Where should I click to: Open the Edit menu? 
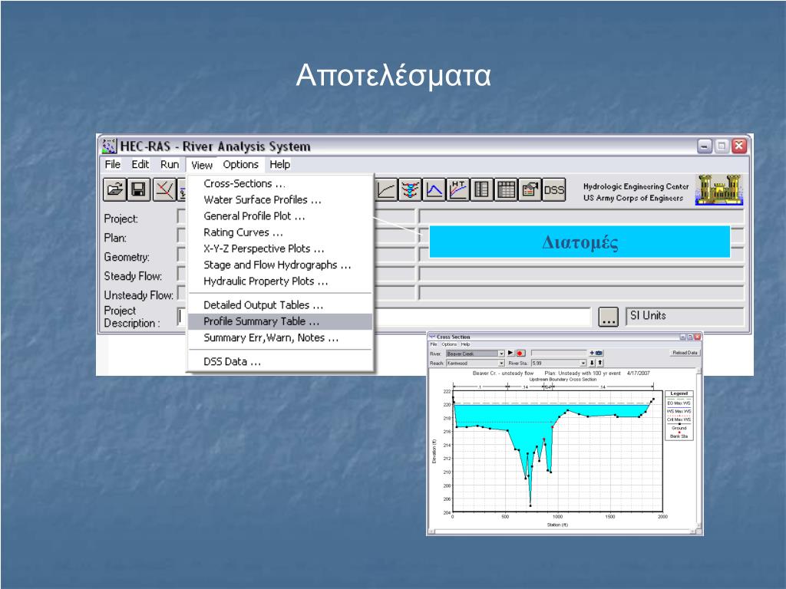coord(140,164)
